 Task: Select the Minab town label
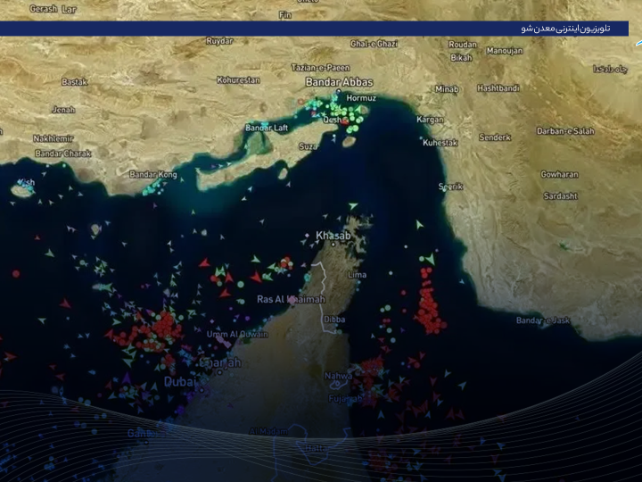pyautogui.click(x=447, y=88)
